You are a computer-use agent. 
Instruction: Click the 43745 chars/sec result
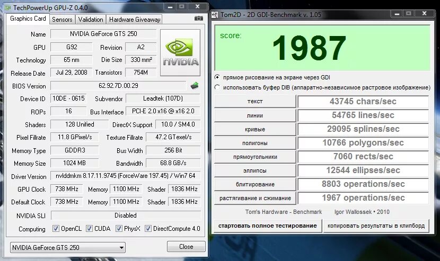[x=363, y=101]
